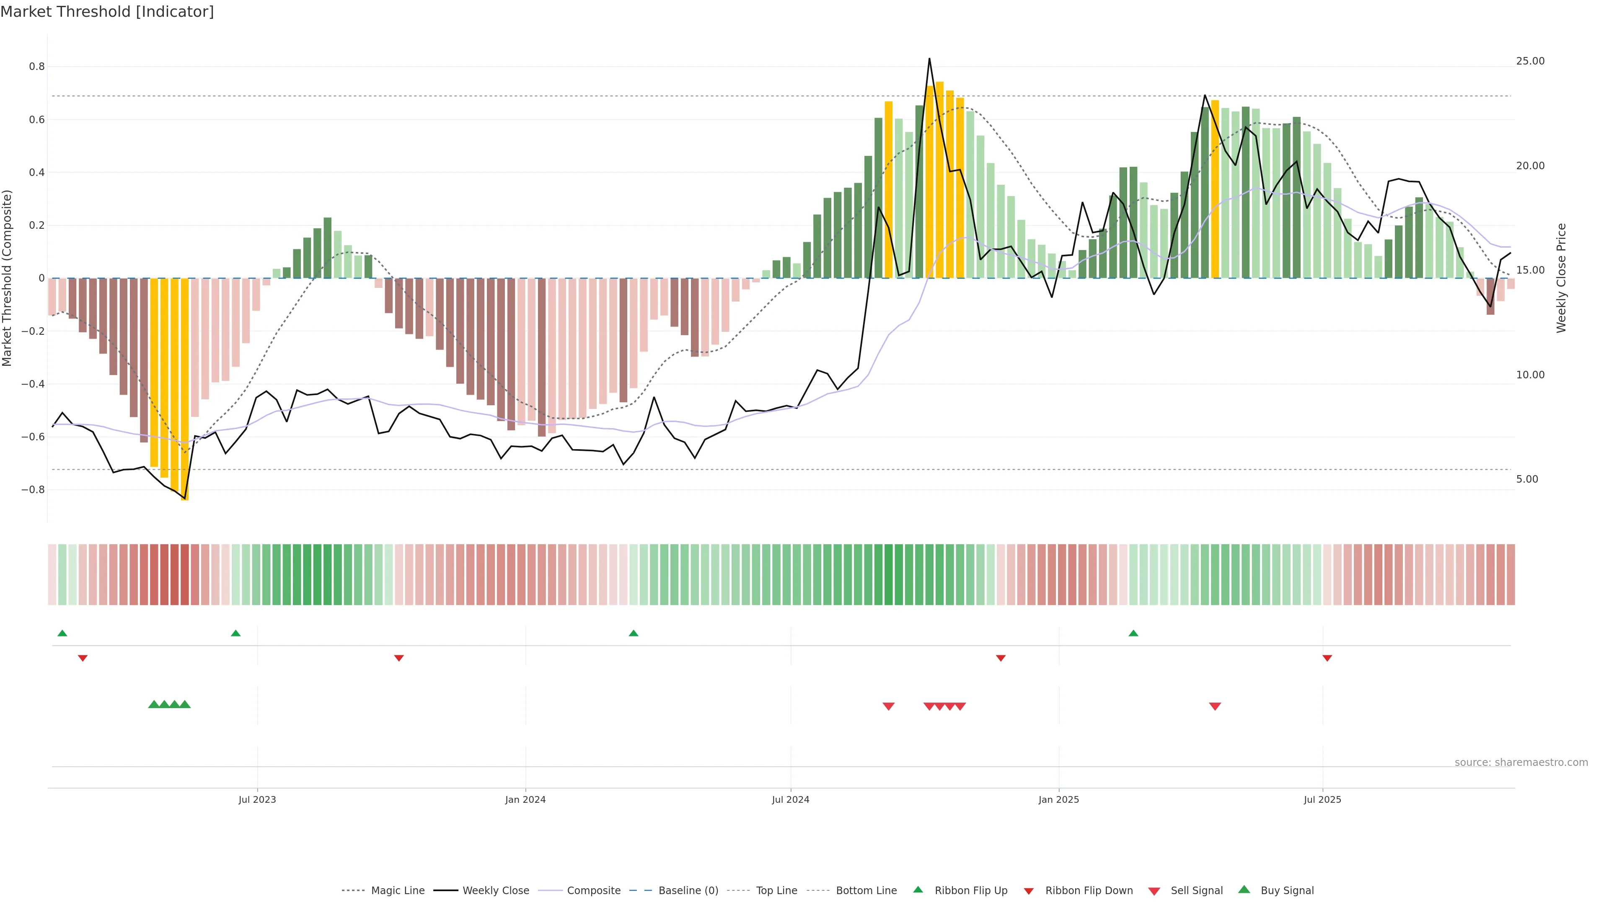Hide the Composite series via legend
This screenshot has height=905, width=1609.
pyautogui.click(x=593, y=891)
